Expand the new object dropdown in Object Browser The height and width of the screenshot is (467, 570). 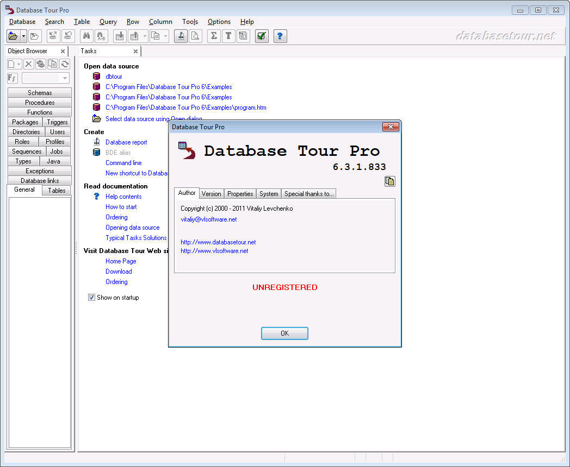point(19,64)
